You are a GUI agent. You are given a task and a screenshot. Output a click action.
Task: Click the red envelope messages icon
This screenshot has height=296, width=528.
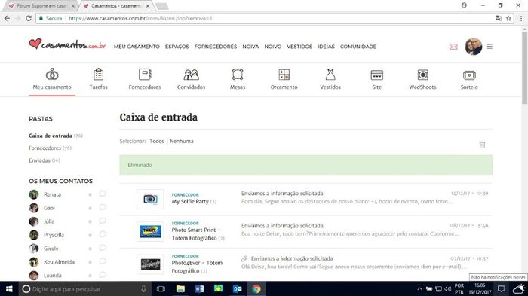[453, 47]
